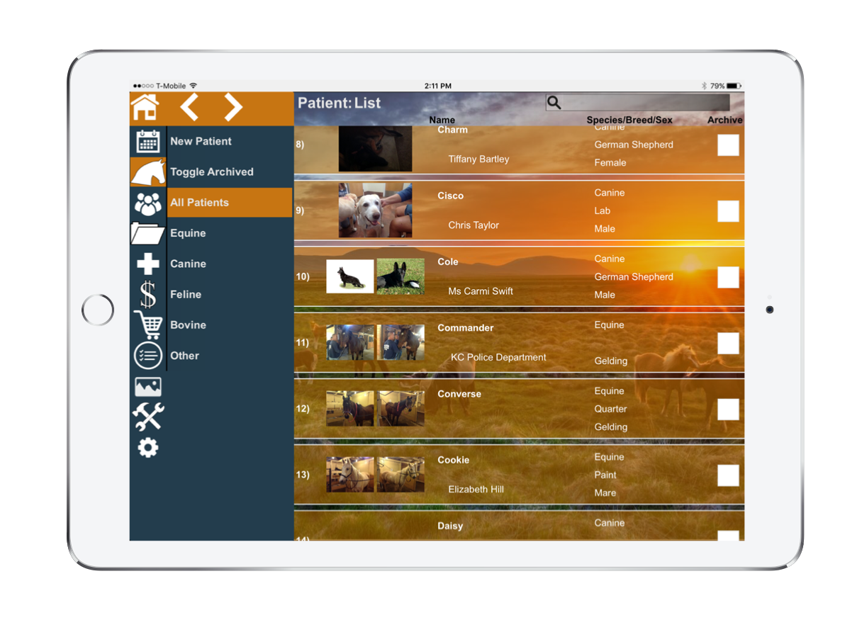Open the shopping cart icon
This screenshot has height=620, width=857.
click(148, 325)
